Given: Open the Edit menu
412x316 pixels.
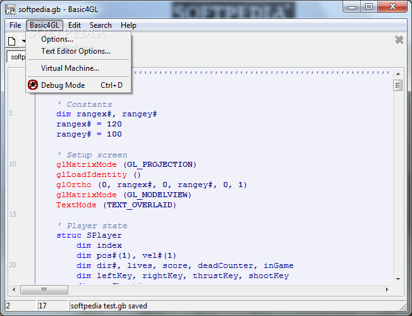Looking at the screenshot, I should 75,25.
